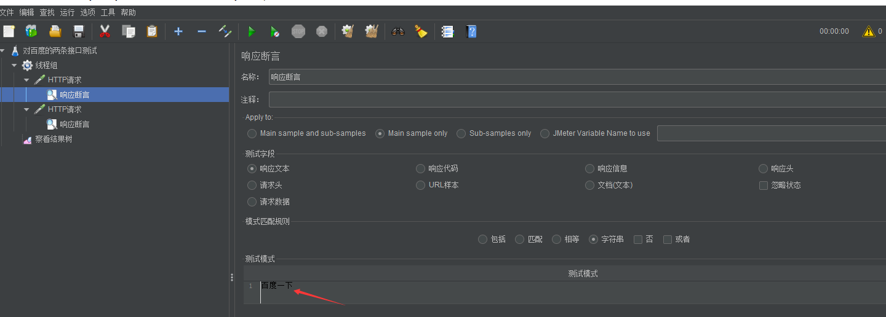886x317 pixels.
Task: Select the 响应信息 radio button
Action: (x=589, y=168)
